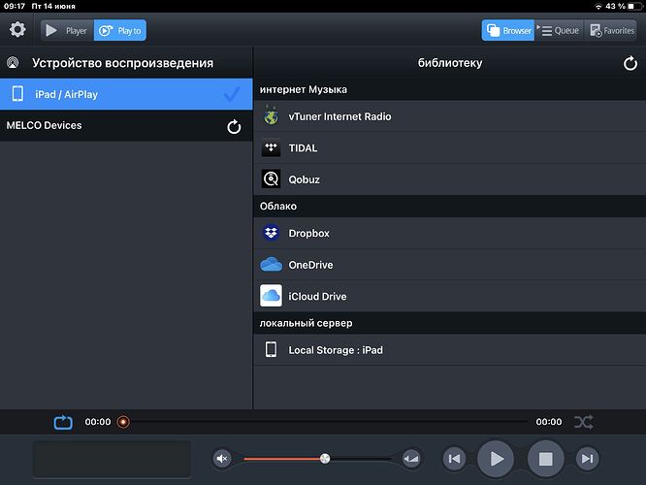
Task: Toggle repeat mode
Action: [x=63, y=422]
